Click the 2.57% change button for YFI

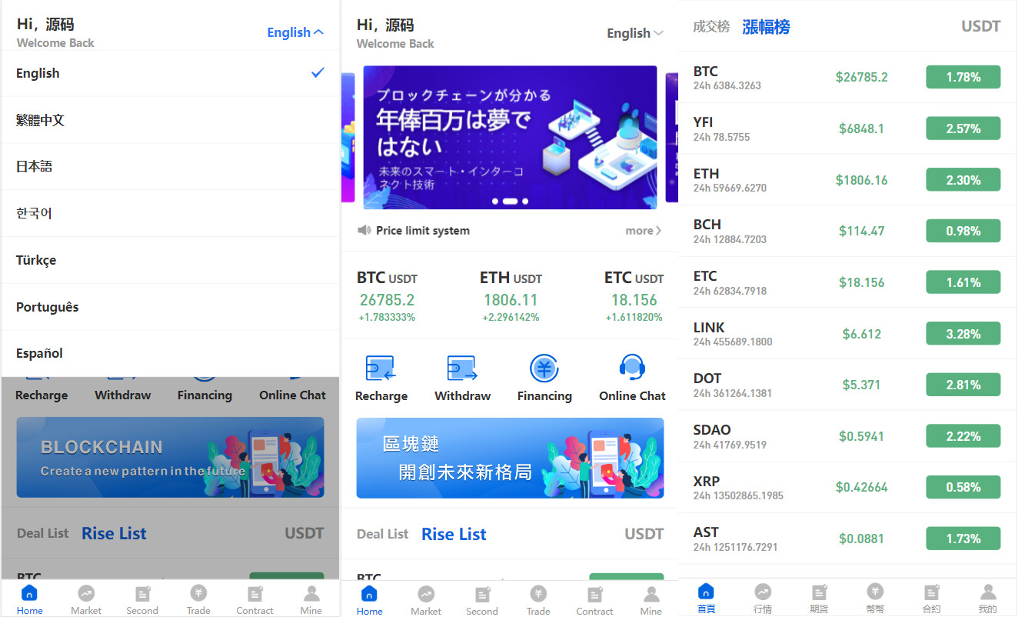tap(963, 128)
